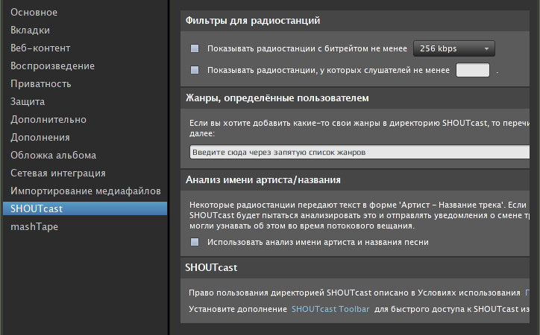Screen dimensions: 540x335
Task: Select Дополнения in the sidebar
Action: pyautogui.click(x=40, y=138)
